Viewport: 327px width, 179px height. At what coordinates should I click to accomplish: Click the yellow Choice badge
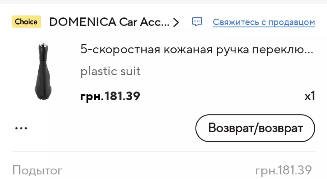(x=26, y=22)
